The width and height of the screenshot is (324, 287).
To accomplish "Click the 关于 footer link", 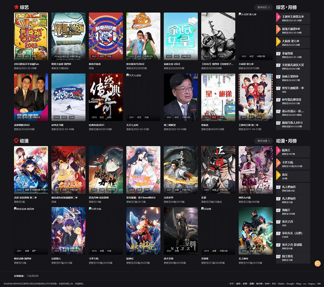I will click(x=232, y=284).
